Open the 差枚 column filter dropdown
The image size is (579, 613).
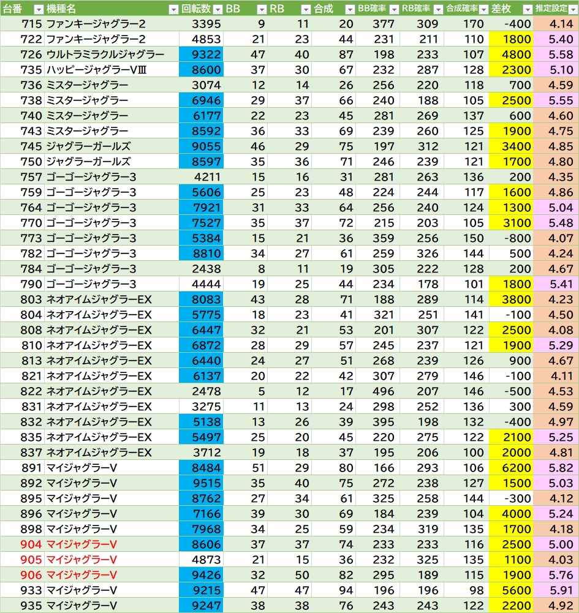tap(527, 9)
